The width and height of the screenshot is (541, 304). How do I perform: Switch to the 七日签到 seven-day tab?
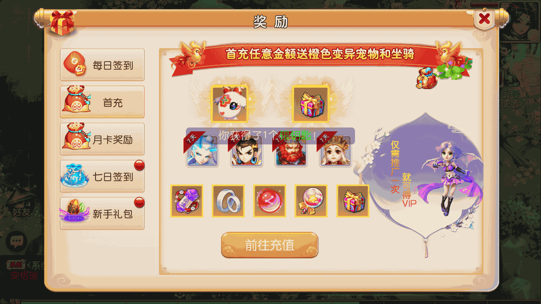[102, 176]
